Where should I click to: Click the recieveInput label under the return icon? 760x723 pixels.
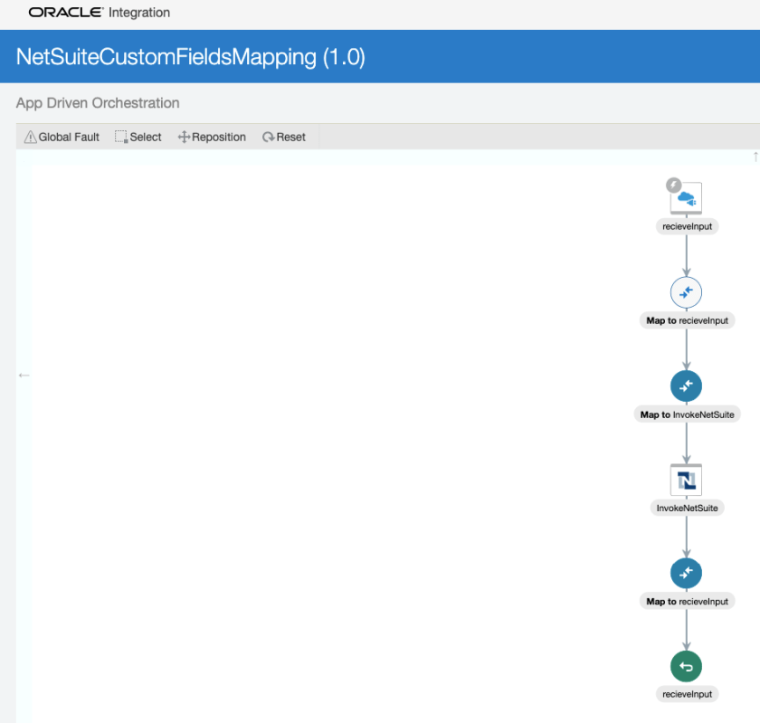point(687,694)
